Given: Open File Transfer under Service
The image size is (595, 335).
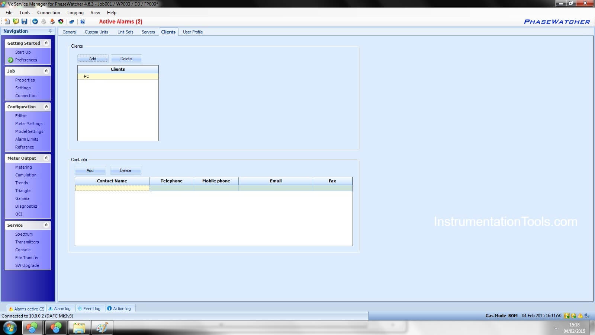Looking at the screenshot, I should 27,258.
